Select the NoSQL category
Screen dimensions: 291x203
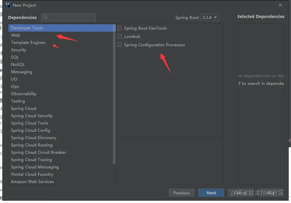tap(61, 64)
